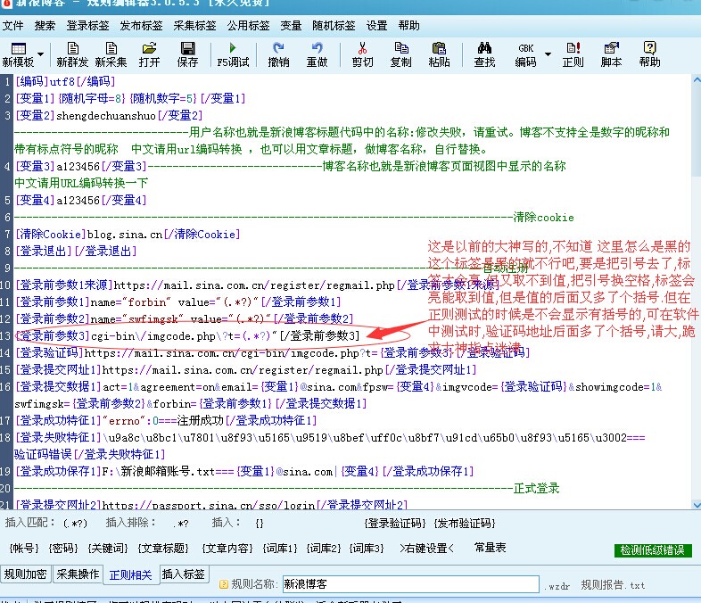Viewport: 701px width, 603px height.
Task: Expand the 新模板 dropdown arrow
Action: pyautogui.click(x=43, y=62)
